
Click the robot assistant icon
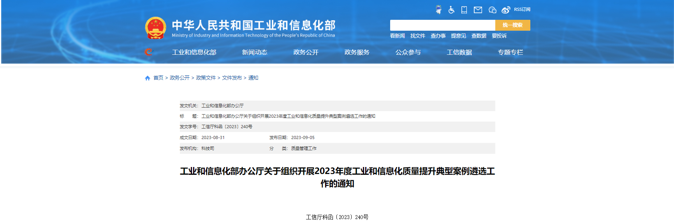pyautogui.click(x=438, y=10)
